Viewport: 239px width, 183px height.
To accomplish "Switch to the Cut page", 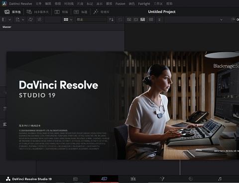I will pyautogui.click(x=104, y=179).
